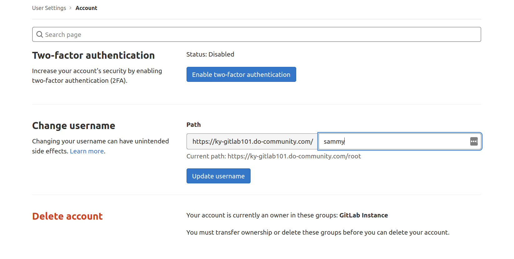
Task: Click the red Delete account heading
Action: [x=67, y=216]
